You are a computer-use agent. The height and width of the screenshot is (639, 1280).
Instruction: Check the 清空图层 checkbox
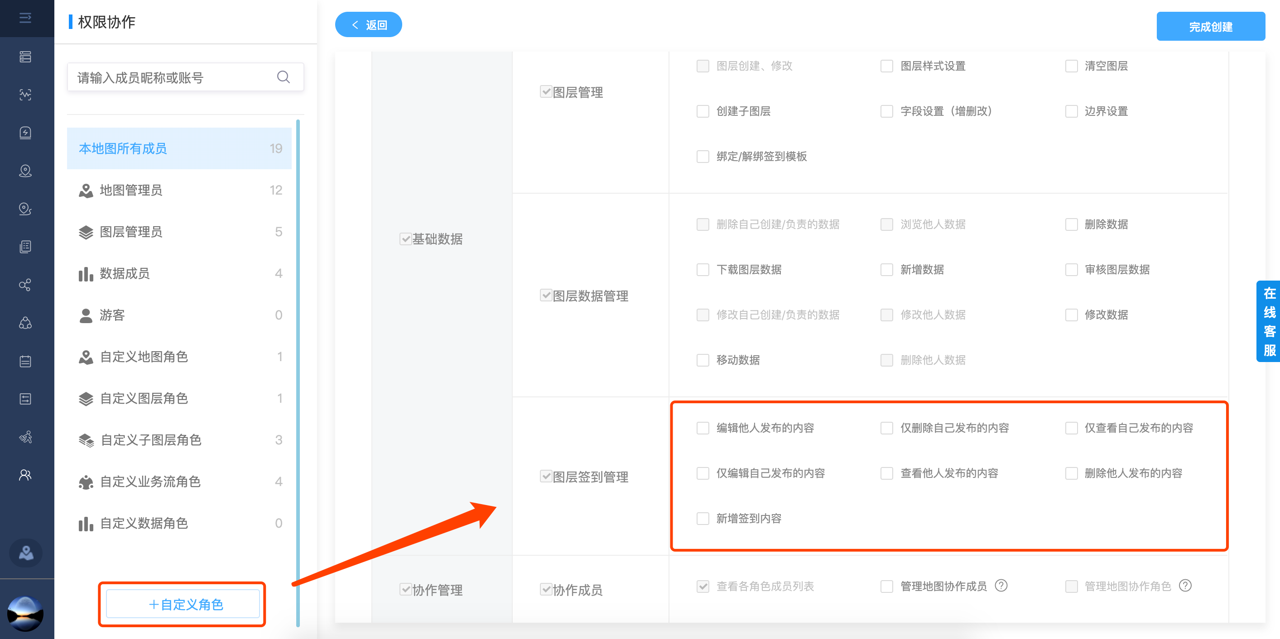(x=1071, y=66)
